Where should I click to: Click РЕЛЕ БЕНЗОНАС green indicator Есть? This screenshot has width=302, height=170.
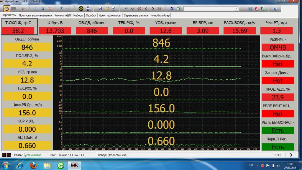(278, 130)
